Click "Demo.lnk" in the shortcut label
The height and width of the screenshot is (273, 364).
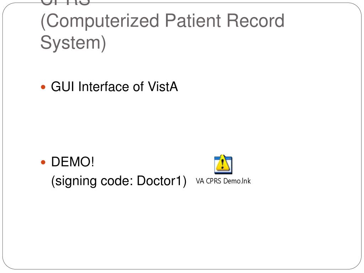tap(237, 181)
